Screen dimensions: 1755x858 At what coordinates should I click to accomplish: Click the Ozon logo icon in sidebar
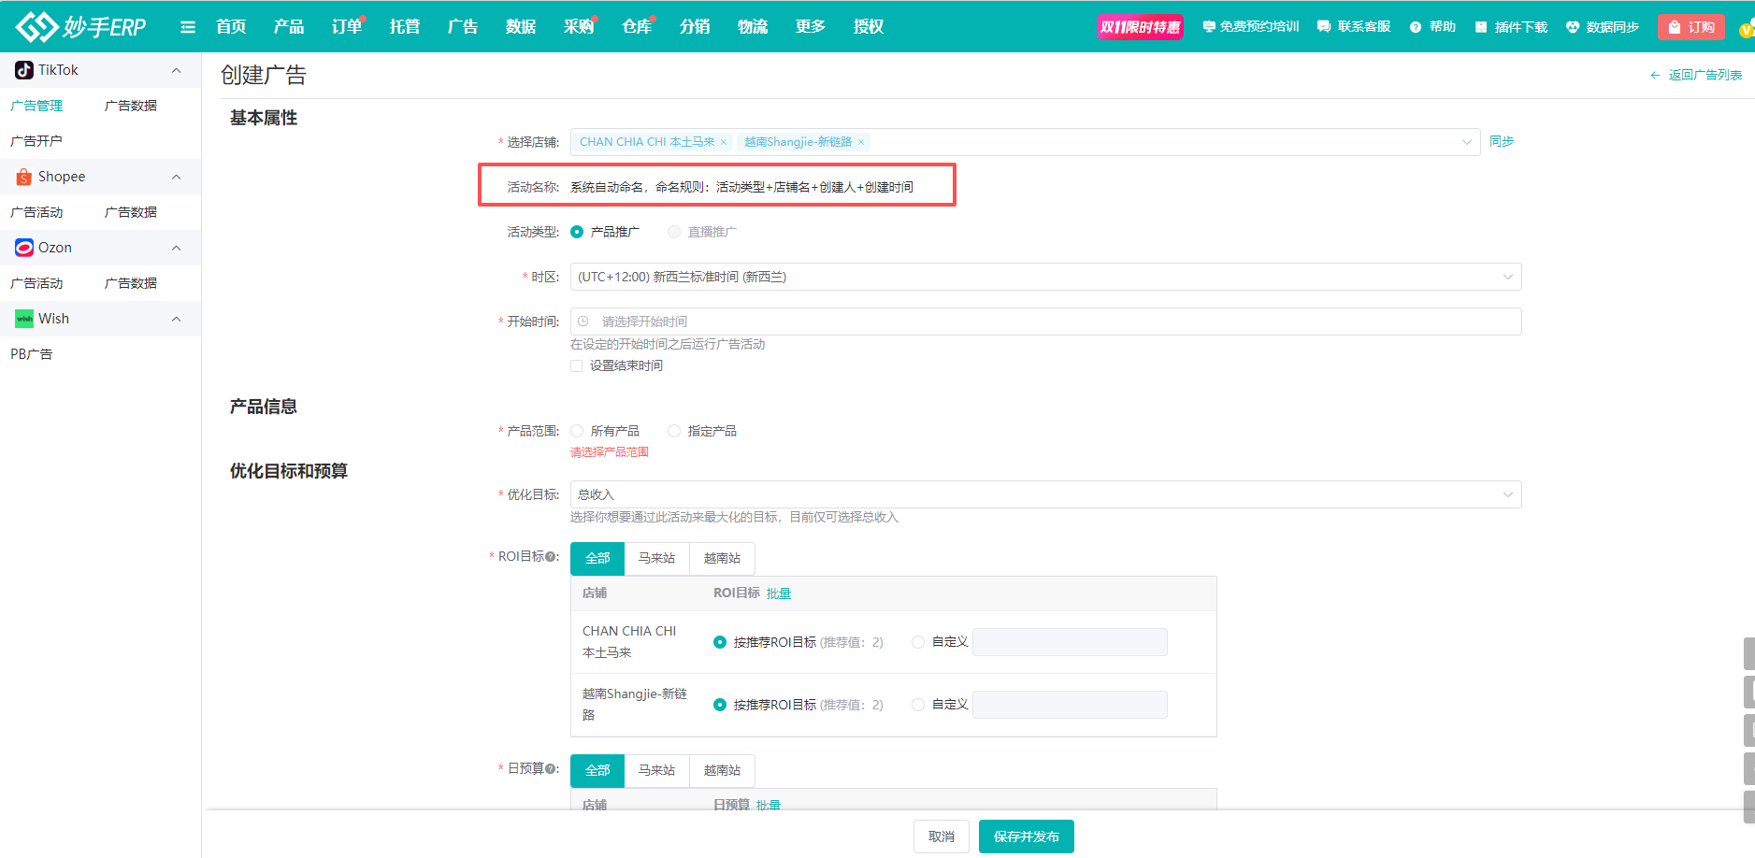point(24,248)
